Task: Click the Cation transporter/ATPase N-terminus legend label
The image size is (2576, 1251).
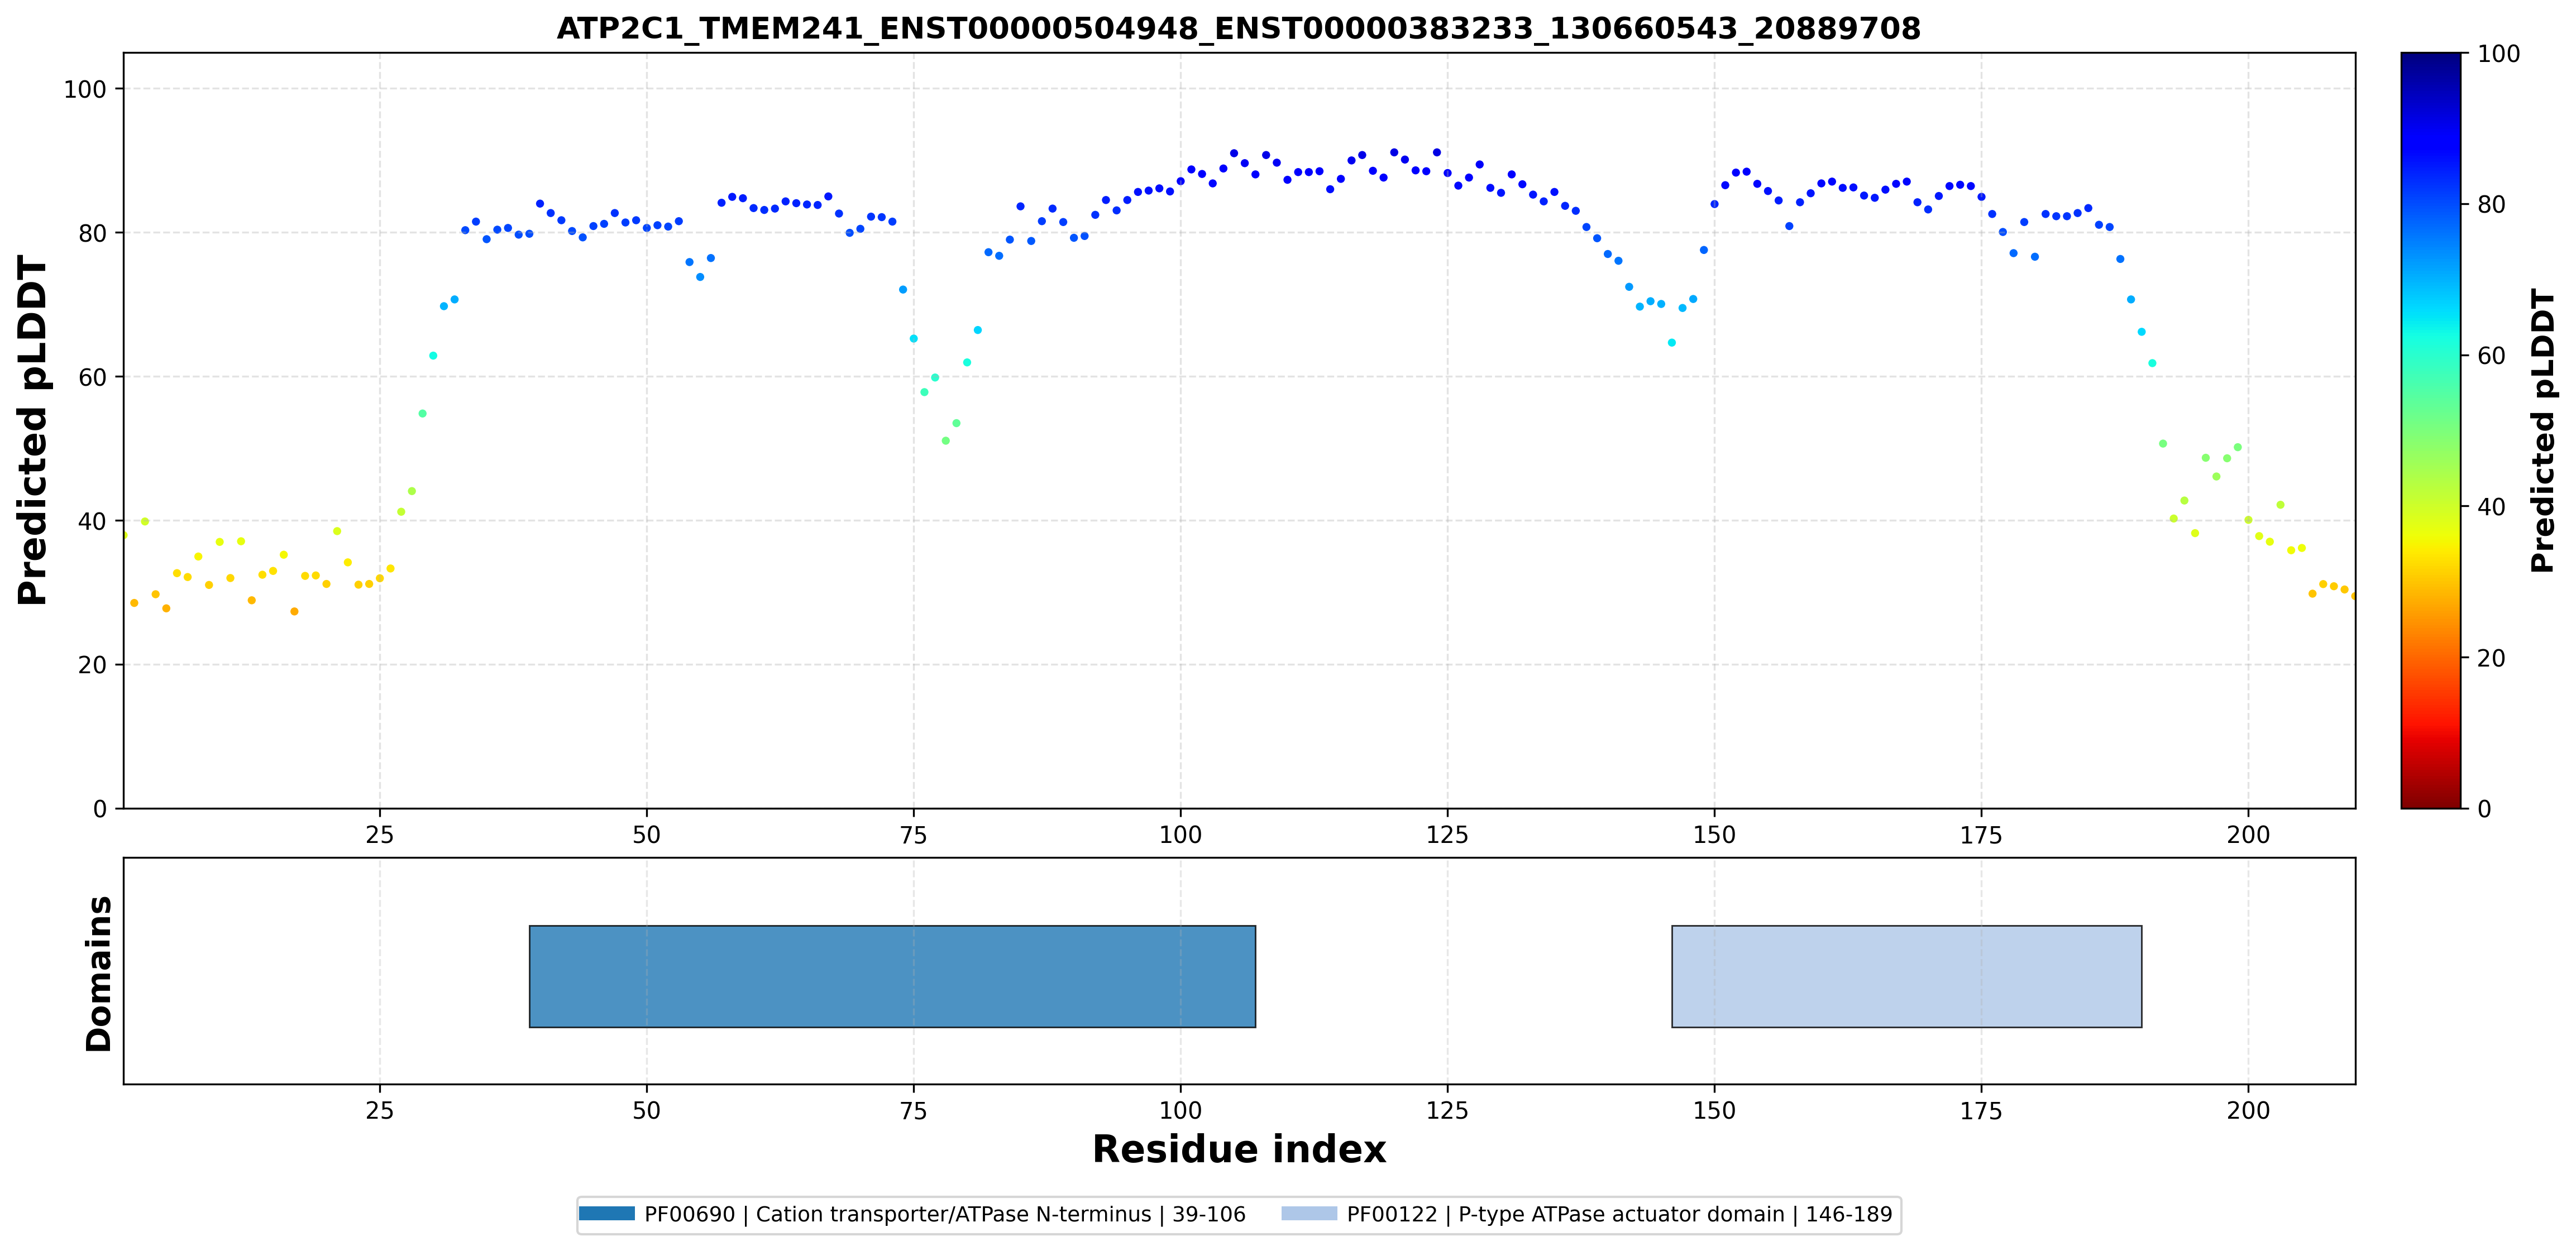Action: click(945, 1214)
